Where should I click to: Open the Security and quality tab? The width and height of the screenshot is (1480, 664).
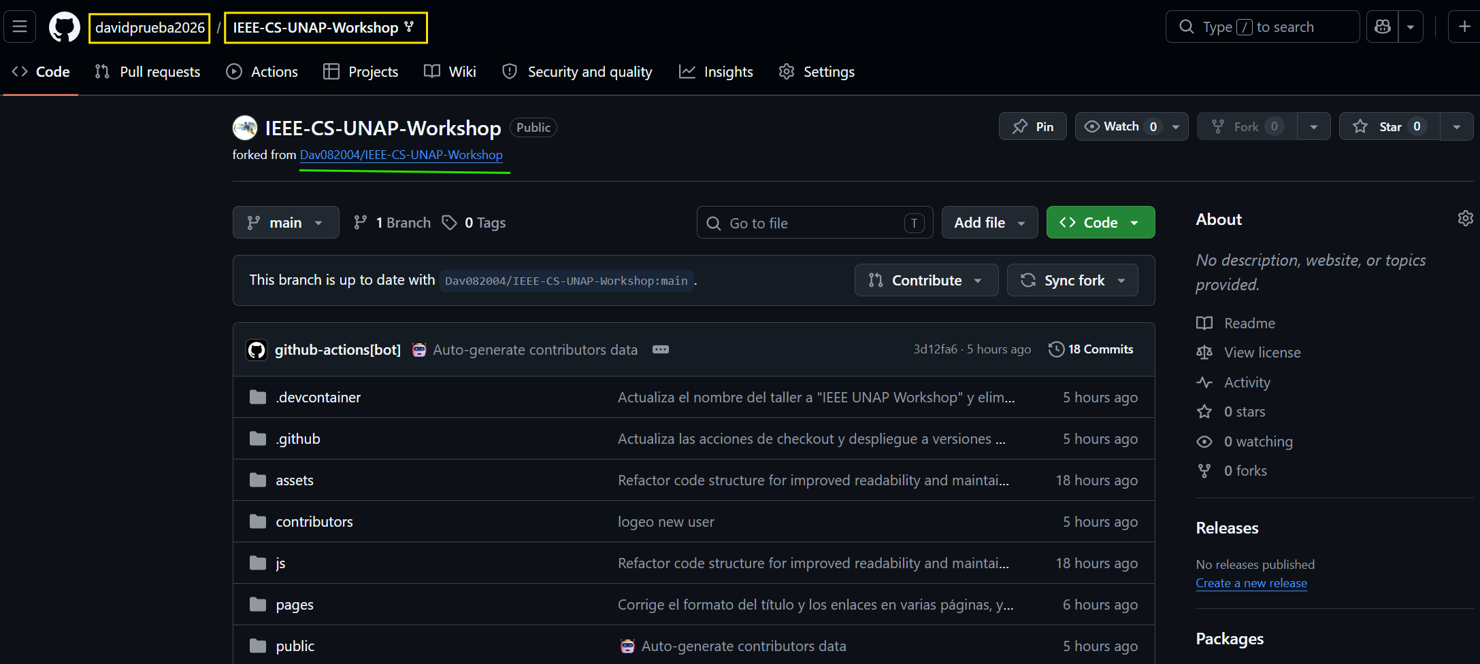(x=577, y=71)
